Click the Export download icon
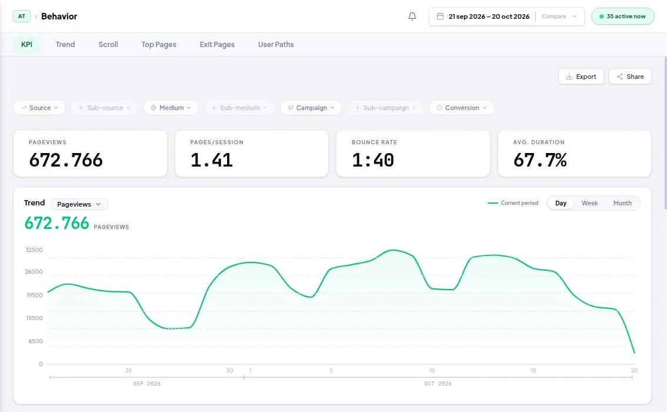Image resolution: width=667 pixels, height=412 pixels. pyautogui.click(x=569, y=77)
